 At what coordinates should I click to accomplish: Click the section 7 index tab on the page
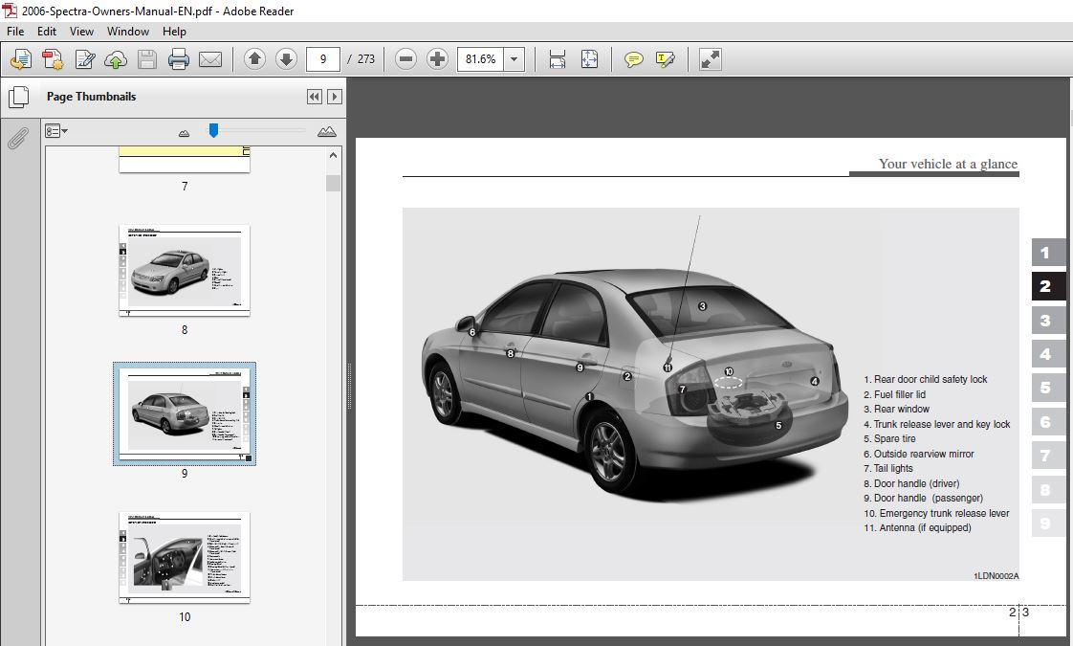[x=1048, y=456]
